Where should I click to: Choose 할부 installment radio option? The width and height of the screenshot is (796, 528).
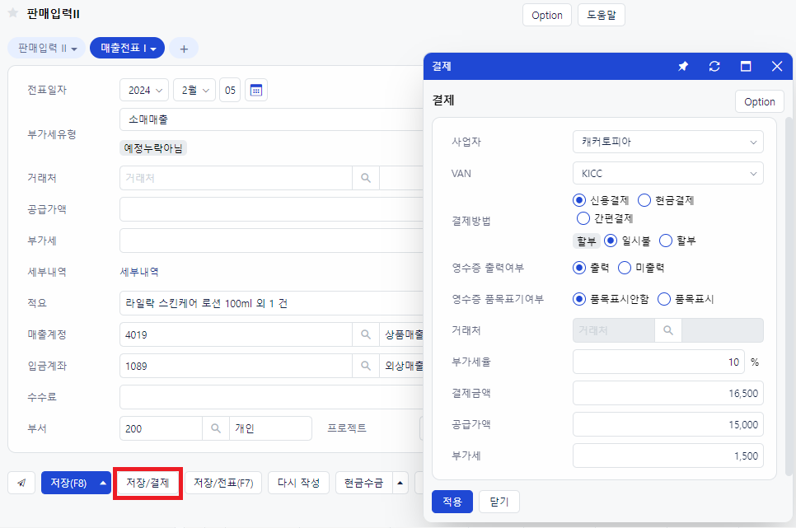coord(666,241)
